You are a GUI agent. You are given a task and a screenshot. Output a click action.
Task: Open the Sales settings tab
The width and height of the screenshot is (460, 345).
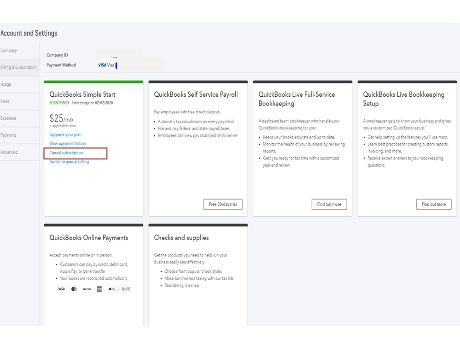coord(5,101)
